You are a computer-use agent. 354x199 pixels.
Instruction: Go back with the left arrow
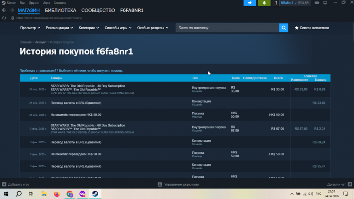4,10
